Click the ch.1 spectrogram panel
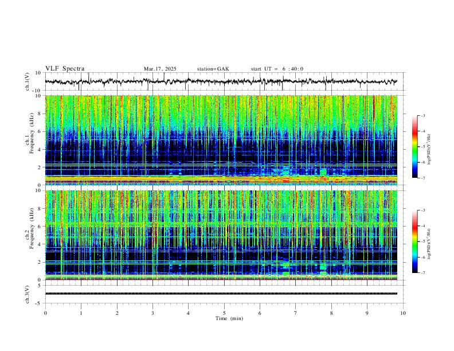 pos(221,140)
